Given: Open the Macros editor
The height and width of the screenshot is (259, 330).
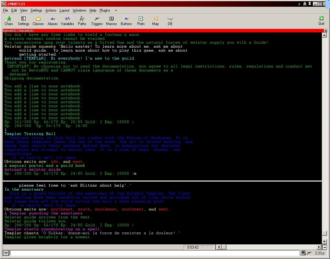Looking at the screenshot, I should click(111, 21).
